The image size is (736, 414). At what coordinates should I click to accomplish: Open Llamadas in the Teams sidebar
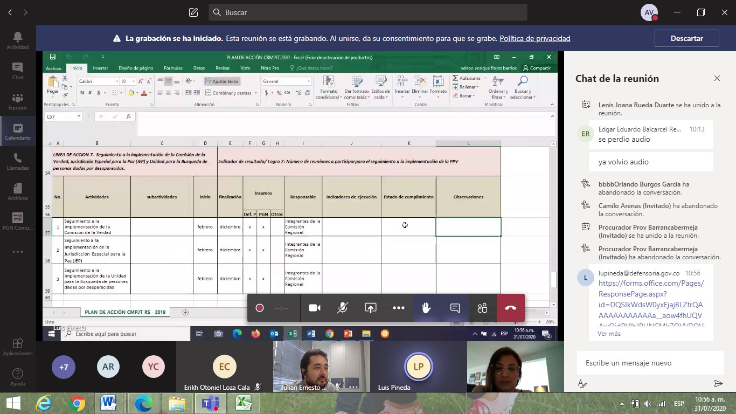pyautogui.click(x=18, y=161)
